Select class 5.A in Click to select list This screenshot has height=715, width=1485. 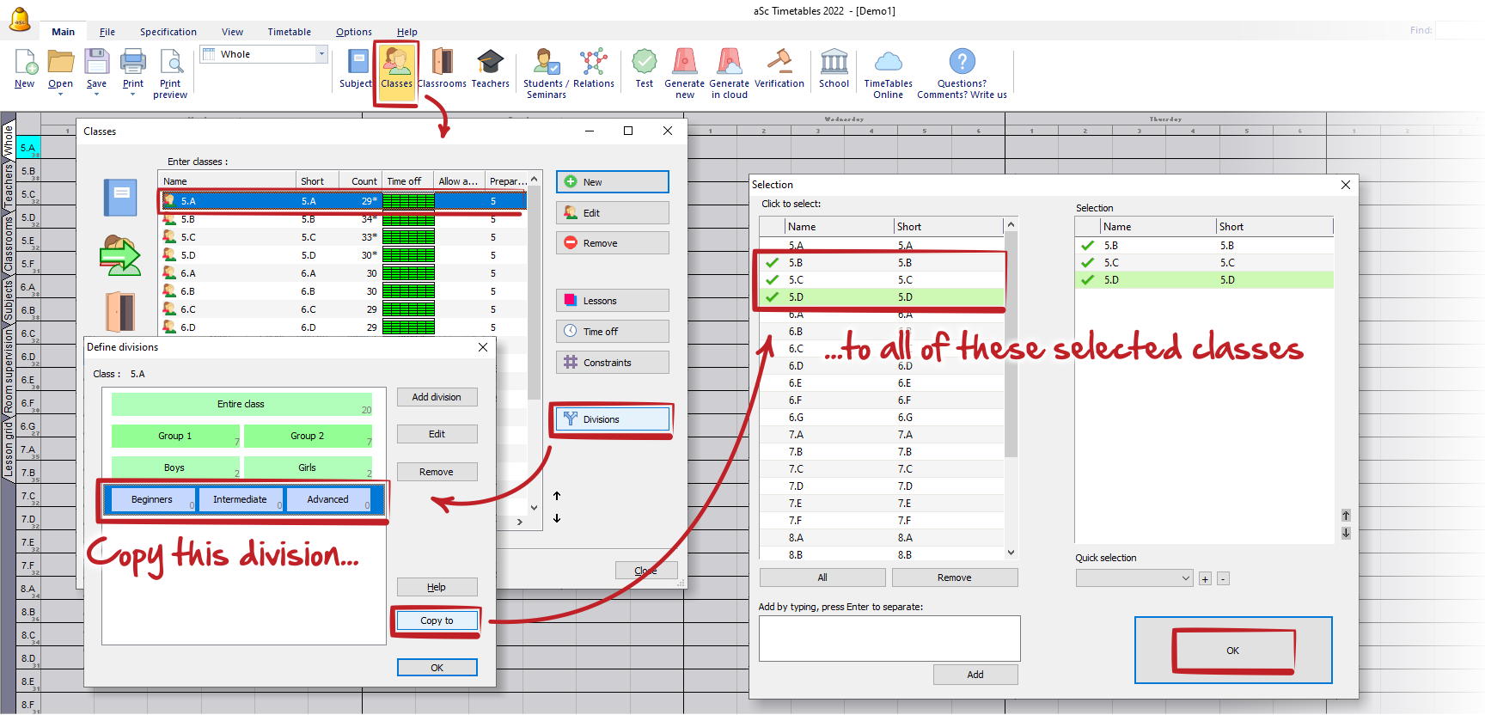882,246
